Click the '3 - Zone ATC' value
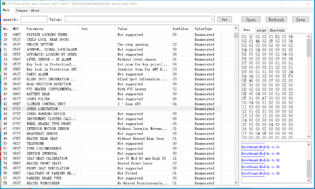The width and height of the screenshot is (315, 189). tap(129, 104)
